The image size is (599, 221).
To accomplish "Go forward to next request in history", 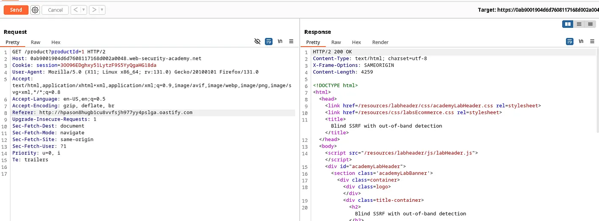I will pos(94,10).
